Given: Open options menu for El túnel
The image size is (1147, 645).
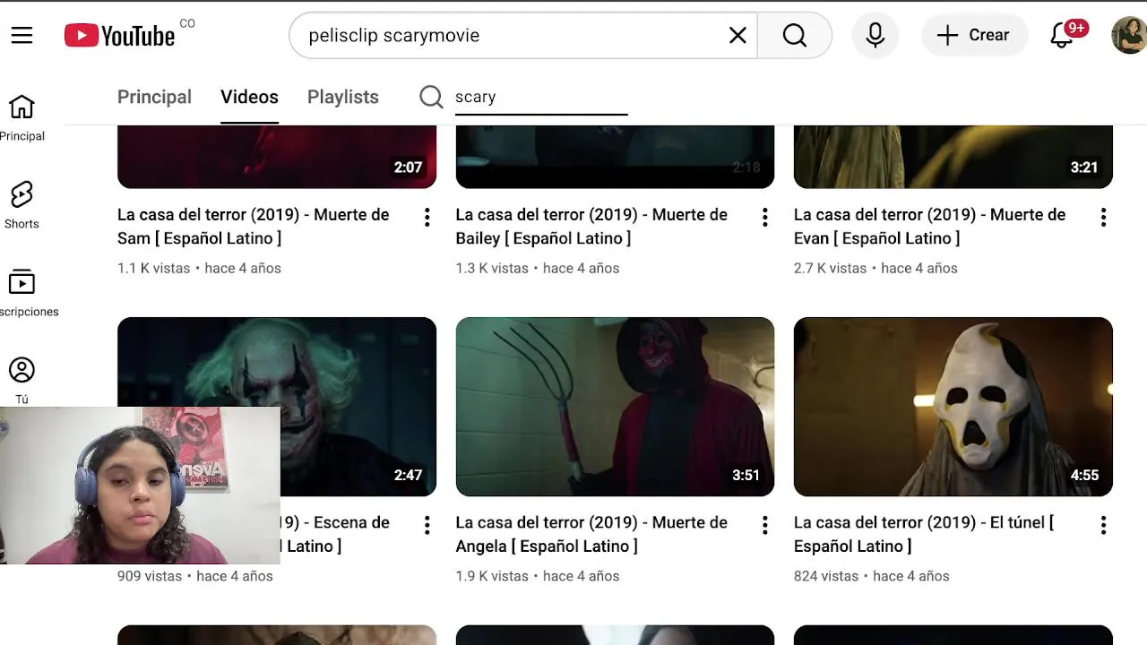Looking at the screenshot, I should pos(1103,525).
